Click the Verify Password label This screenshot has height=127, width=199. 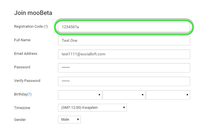[x=27, y=81]
